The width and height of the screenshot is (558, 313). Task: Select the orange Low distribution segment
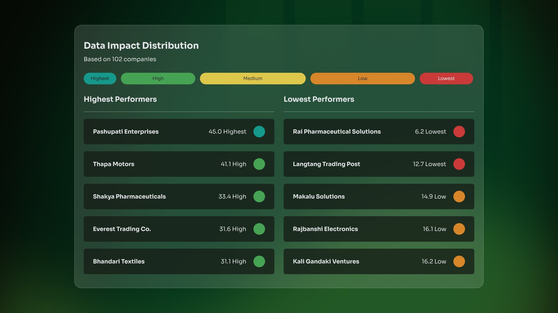pos(363,79)
